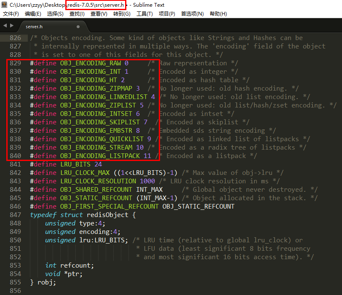Go to next tab with right arrow
This screenshot has width=342, height=295.
coord(12,26)
